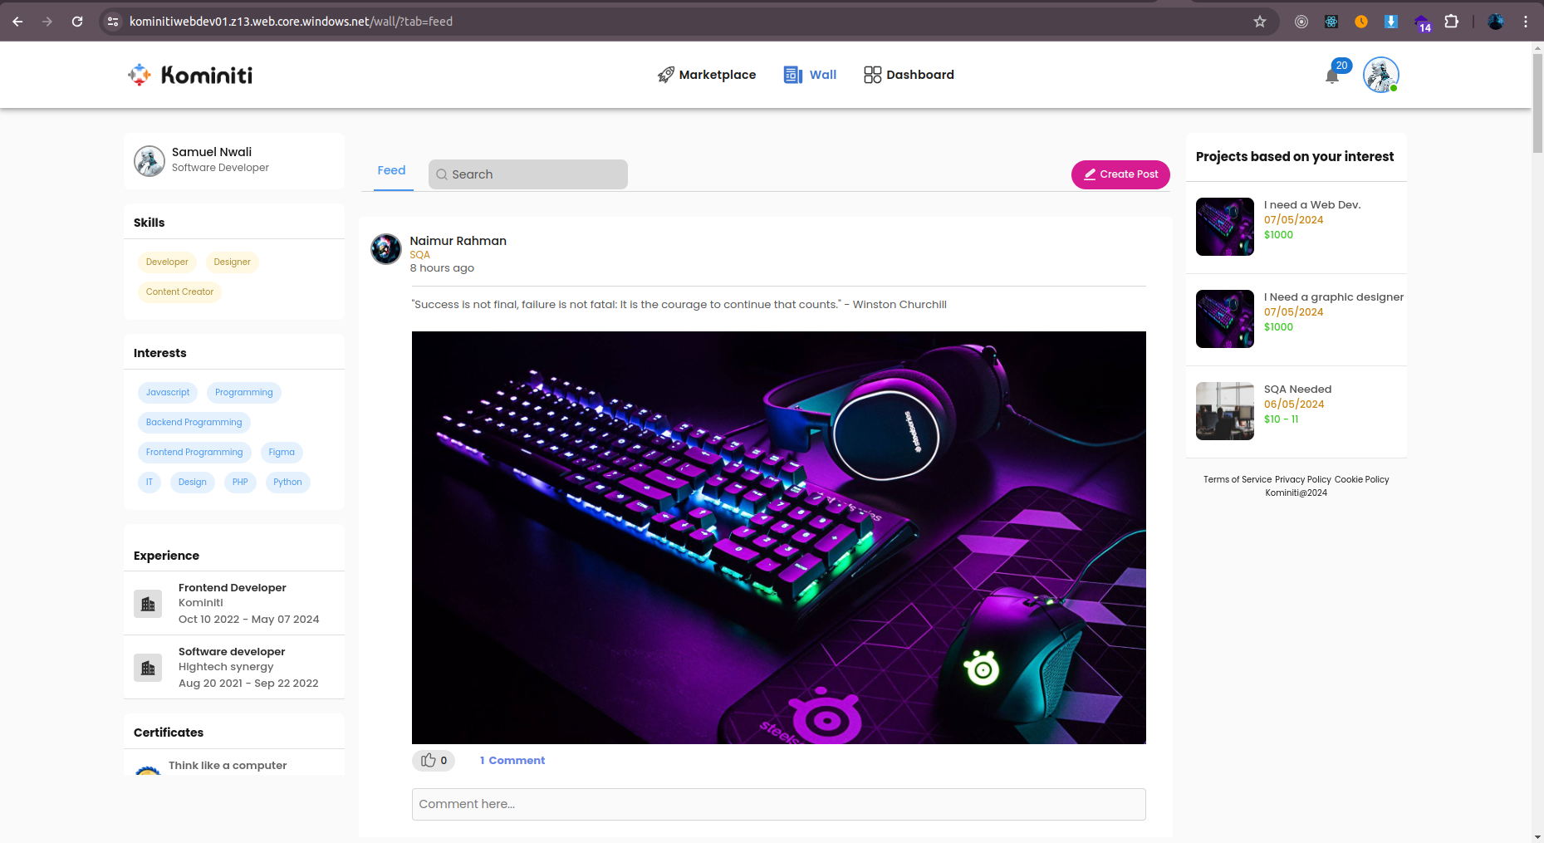Open the SQA Needed project thumbnail
Viewport: 1544px width, 843px height.
click(1225, 411)
